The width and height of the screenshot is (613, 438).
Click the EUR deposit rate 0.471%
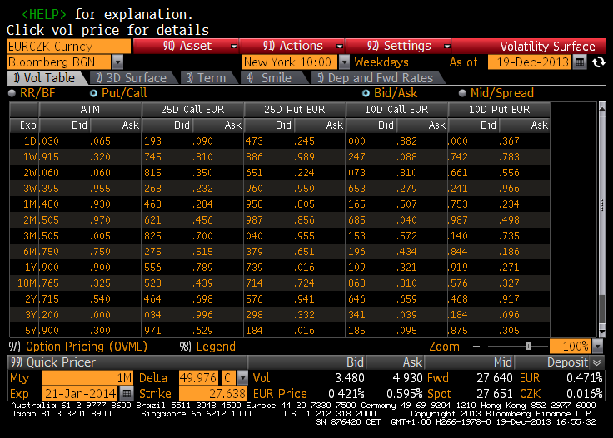[584, 378]
